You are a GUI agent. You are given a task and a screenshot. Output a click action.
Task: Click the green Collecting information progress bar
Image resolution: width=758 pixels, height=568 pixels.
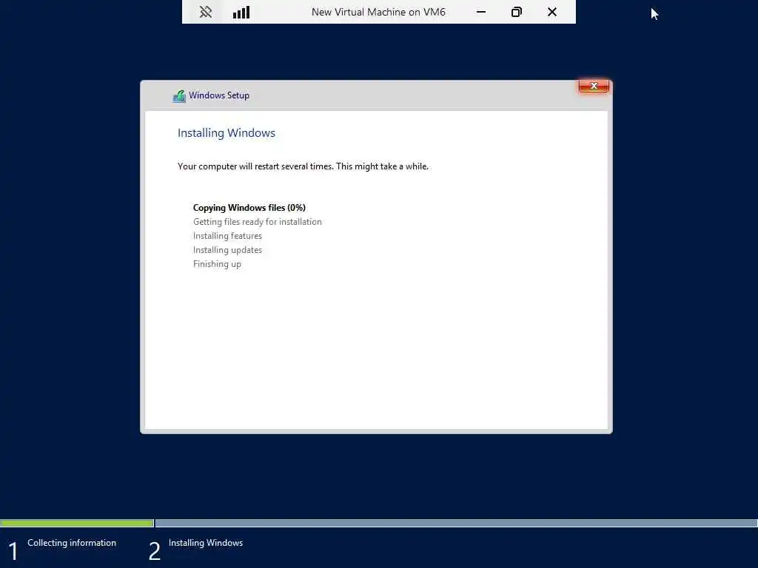coord(77,523)
